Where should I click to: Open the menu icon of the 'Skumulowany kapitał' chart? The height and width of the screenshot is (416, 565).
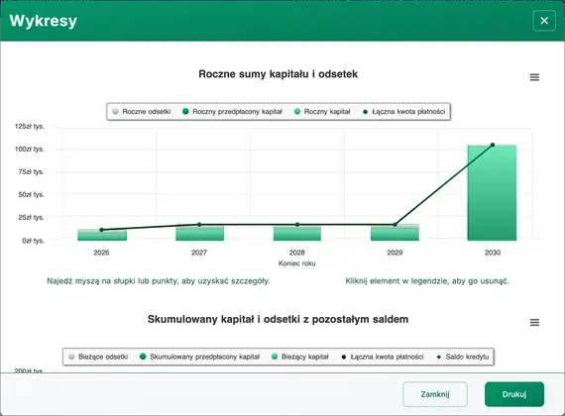pos(534,322)
